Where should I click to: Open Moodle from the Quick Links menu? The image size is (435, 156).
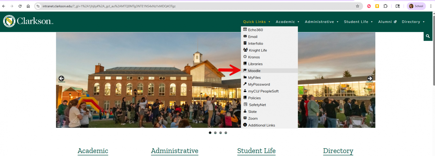pos(254,71)
